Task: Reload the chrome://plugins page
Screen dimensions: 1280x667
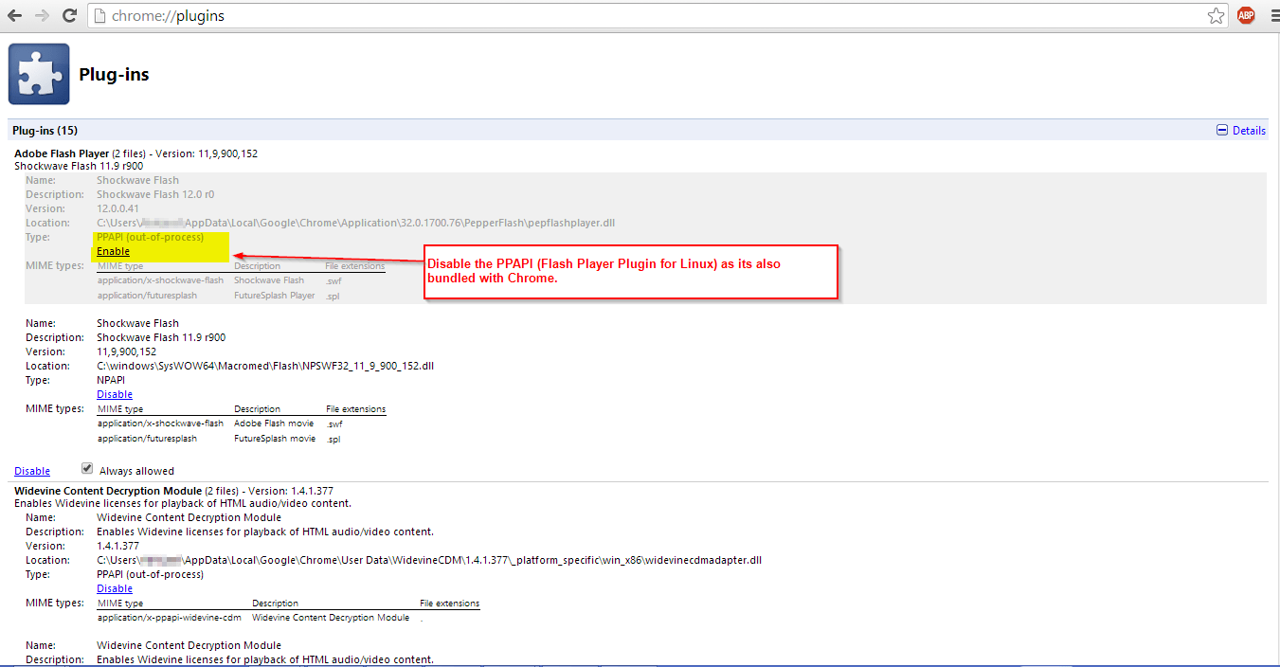Action: [70, 16]
